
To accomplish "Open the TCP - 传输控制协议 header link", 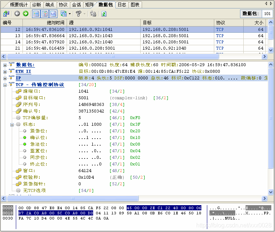I will click(40, 85).
